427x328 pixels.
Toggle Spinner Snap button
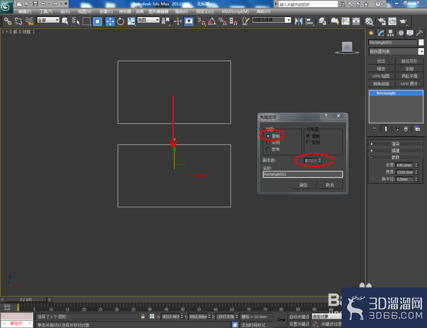(x=234, y=21)
